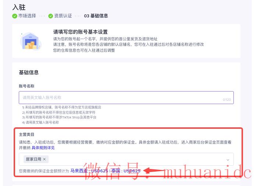Remove the 居家日用 category tag
The image size is (257, 186).
coord(44,159)
